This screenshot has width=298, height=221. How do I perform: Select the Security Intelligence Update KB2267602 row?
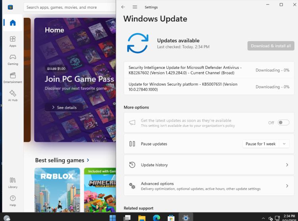209,70
